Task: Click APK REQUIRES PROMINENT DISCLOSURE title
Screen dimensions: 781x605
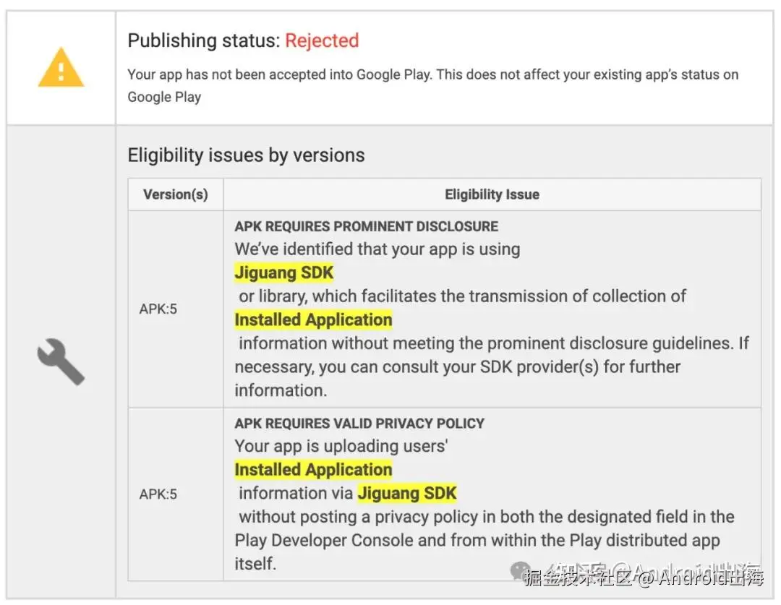Action: pos(366,226)
